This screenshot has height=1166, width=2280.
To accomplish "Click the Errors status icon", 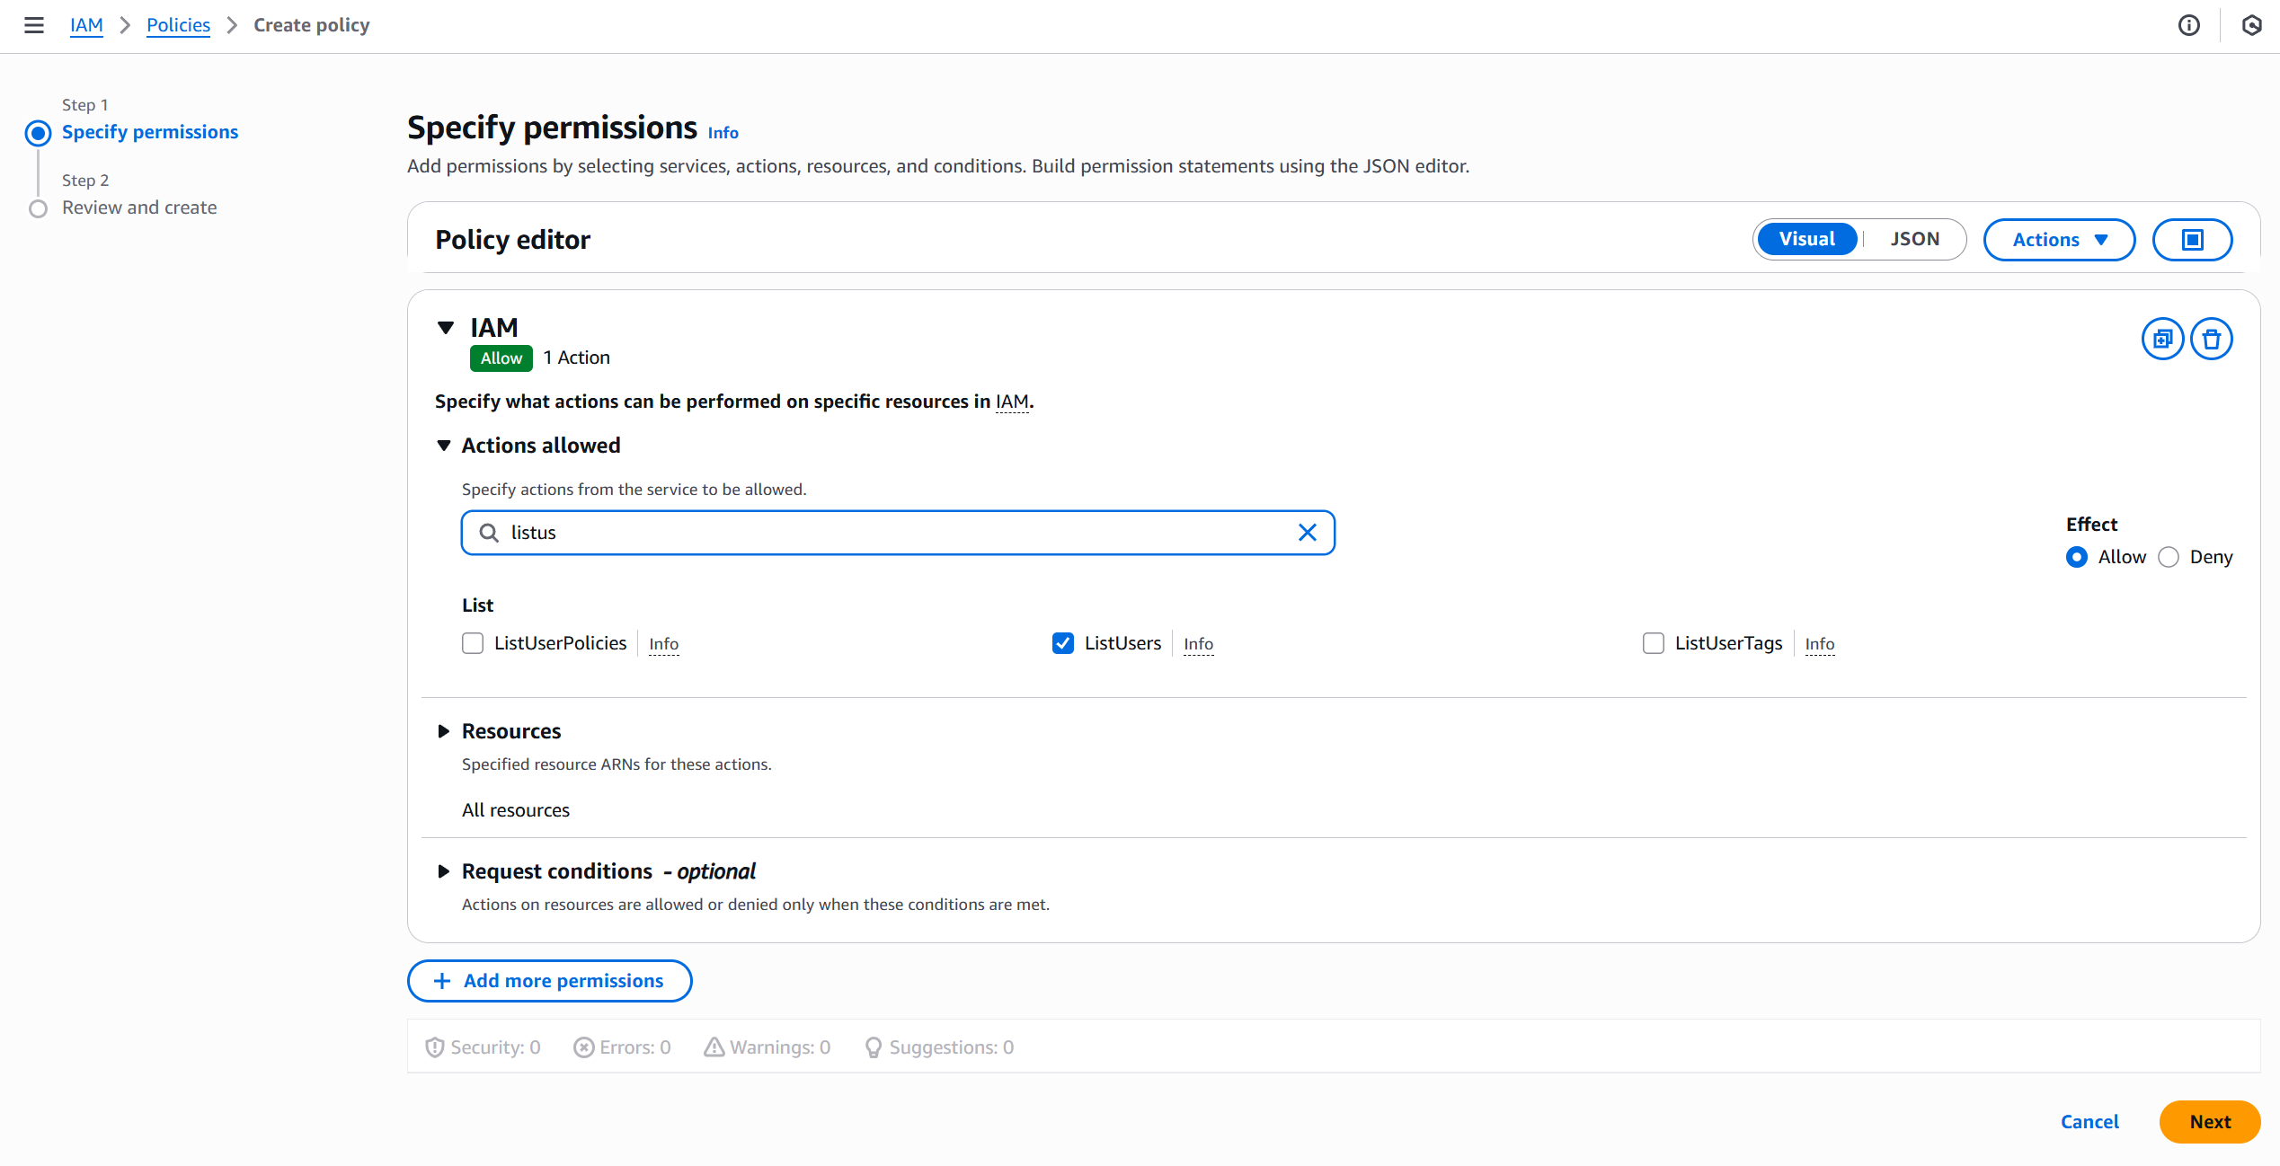I will coord(584,1047).
